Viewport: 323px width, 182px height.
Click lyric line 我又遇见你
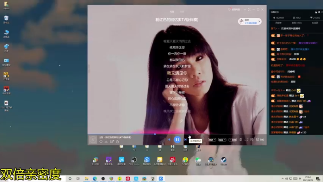pyautogui.click(x=177, y=73)
